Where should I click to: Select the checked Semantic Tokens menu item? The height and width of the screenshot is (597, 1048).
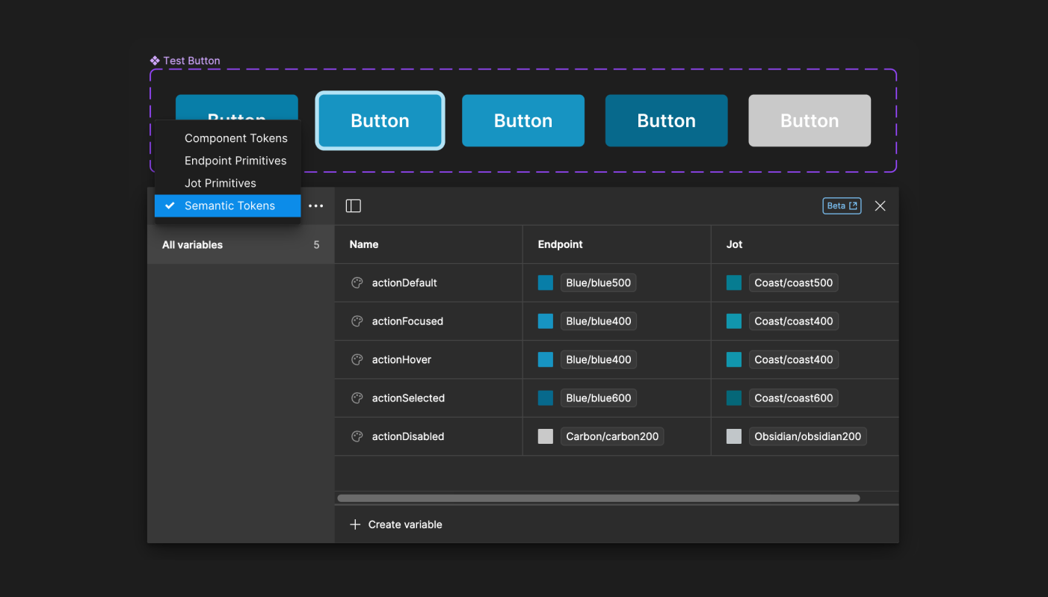point(228,205)
